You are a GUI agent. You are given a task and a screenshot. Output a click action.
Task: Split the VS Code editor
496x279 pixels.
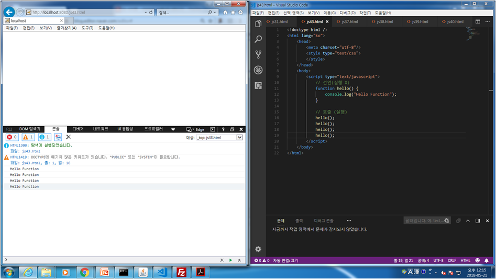pos(478,21)
